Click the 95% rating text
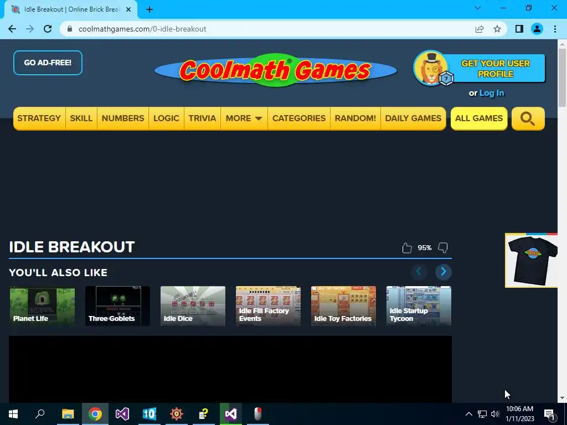Viewport: 567px width, 425px height. click(425, 248)
